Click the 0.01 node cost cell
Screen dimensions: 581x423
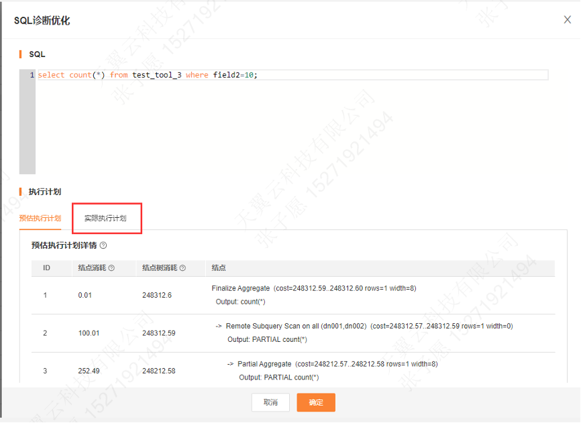coord(86,295)
